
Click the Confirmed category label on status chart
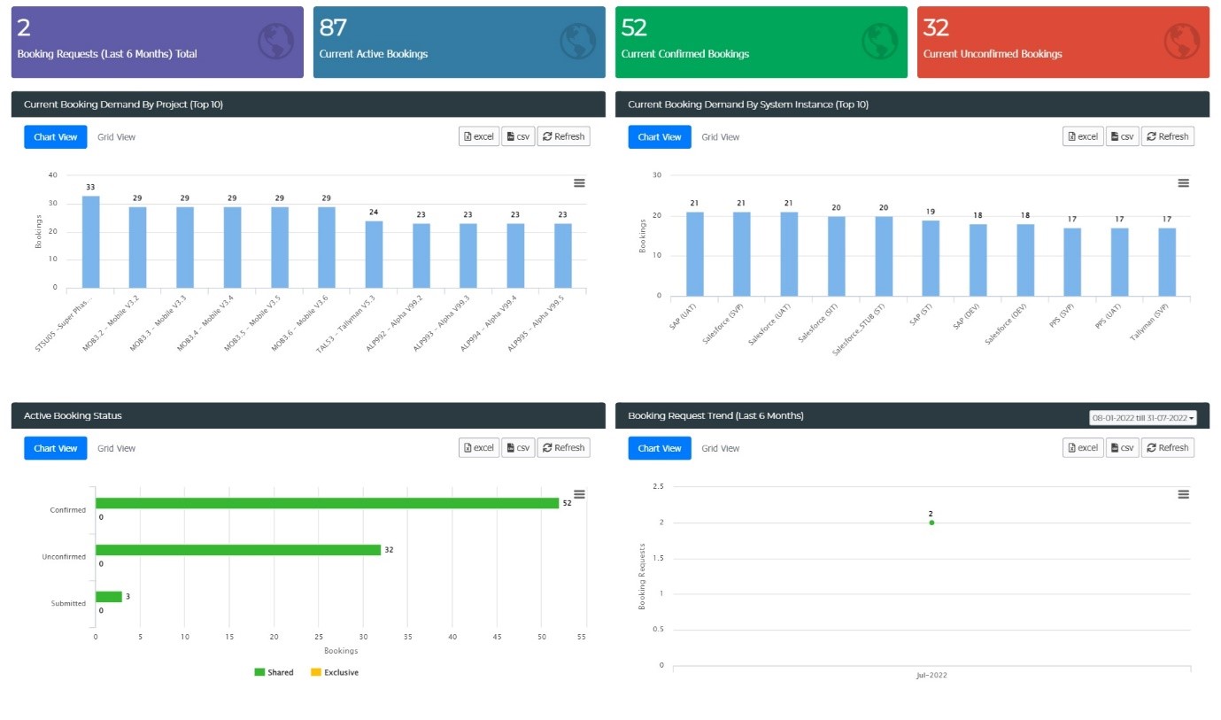[x=68, y=510]
